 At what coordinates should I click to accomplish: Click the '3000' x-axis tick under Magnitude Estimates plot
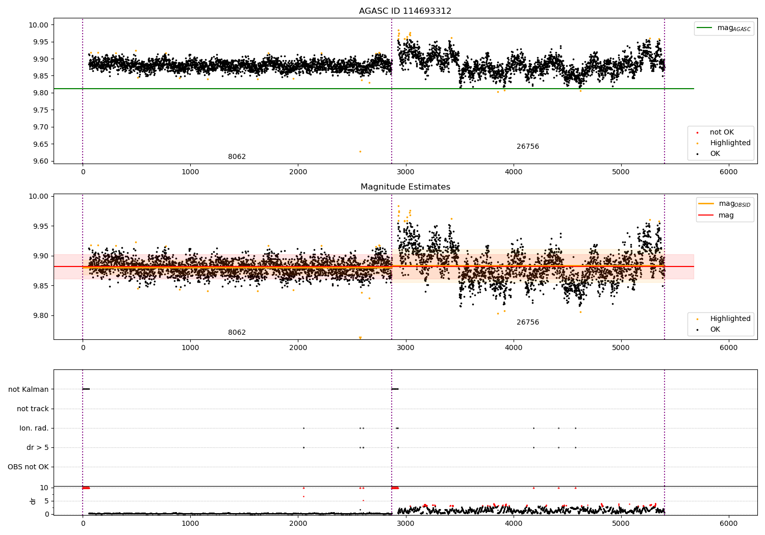point(405,348)
